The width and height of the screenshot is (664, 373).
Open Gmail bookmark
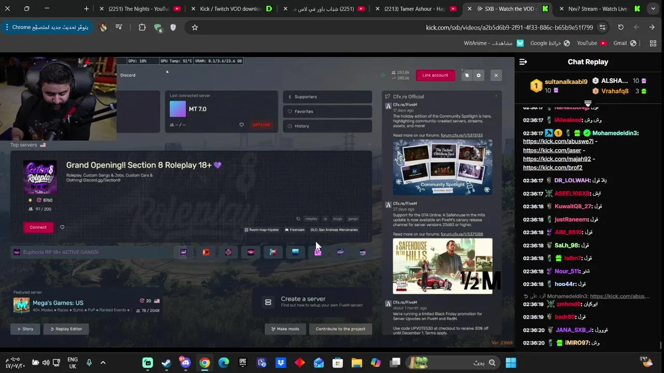point(625,44)
